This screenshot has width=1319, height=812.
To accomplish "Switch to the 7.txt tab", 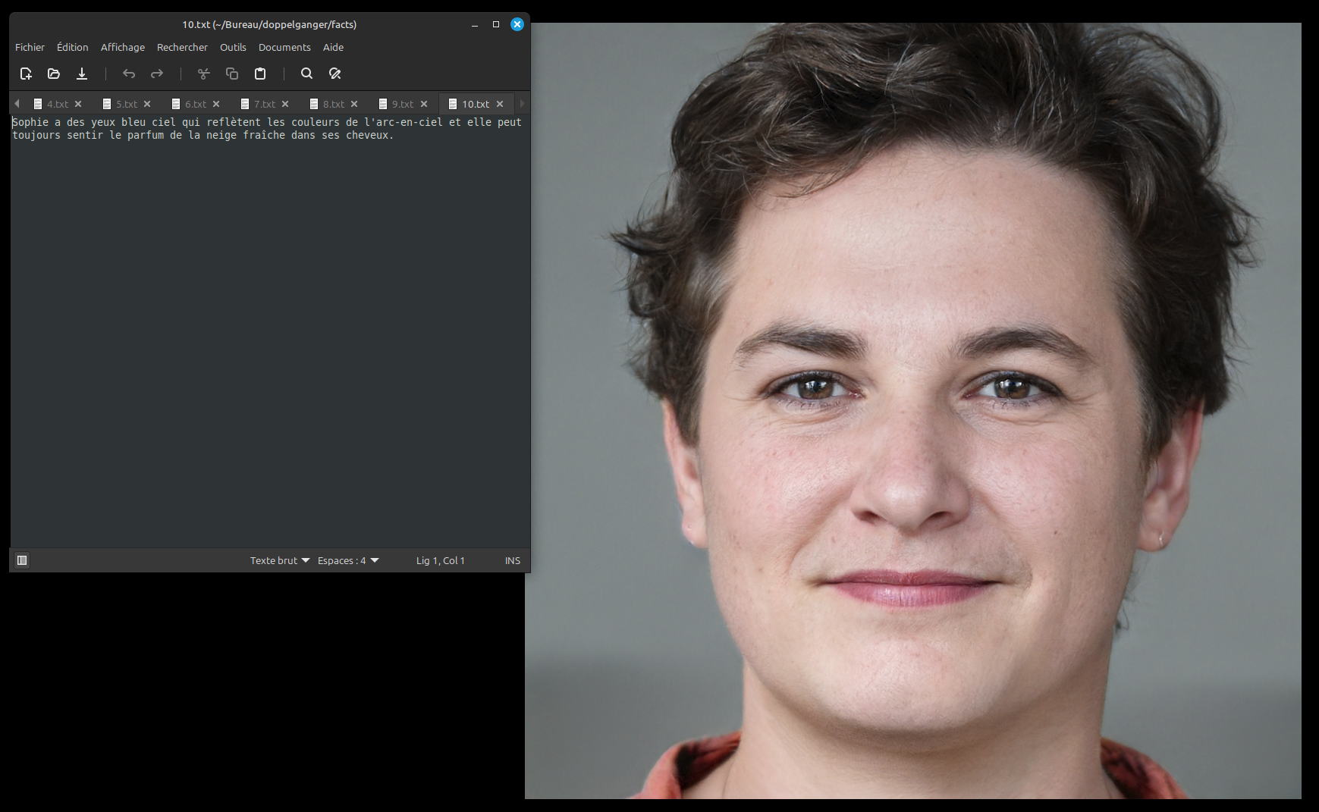I will (264, 104).
